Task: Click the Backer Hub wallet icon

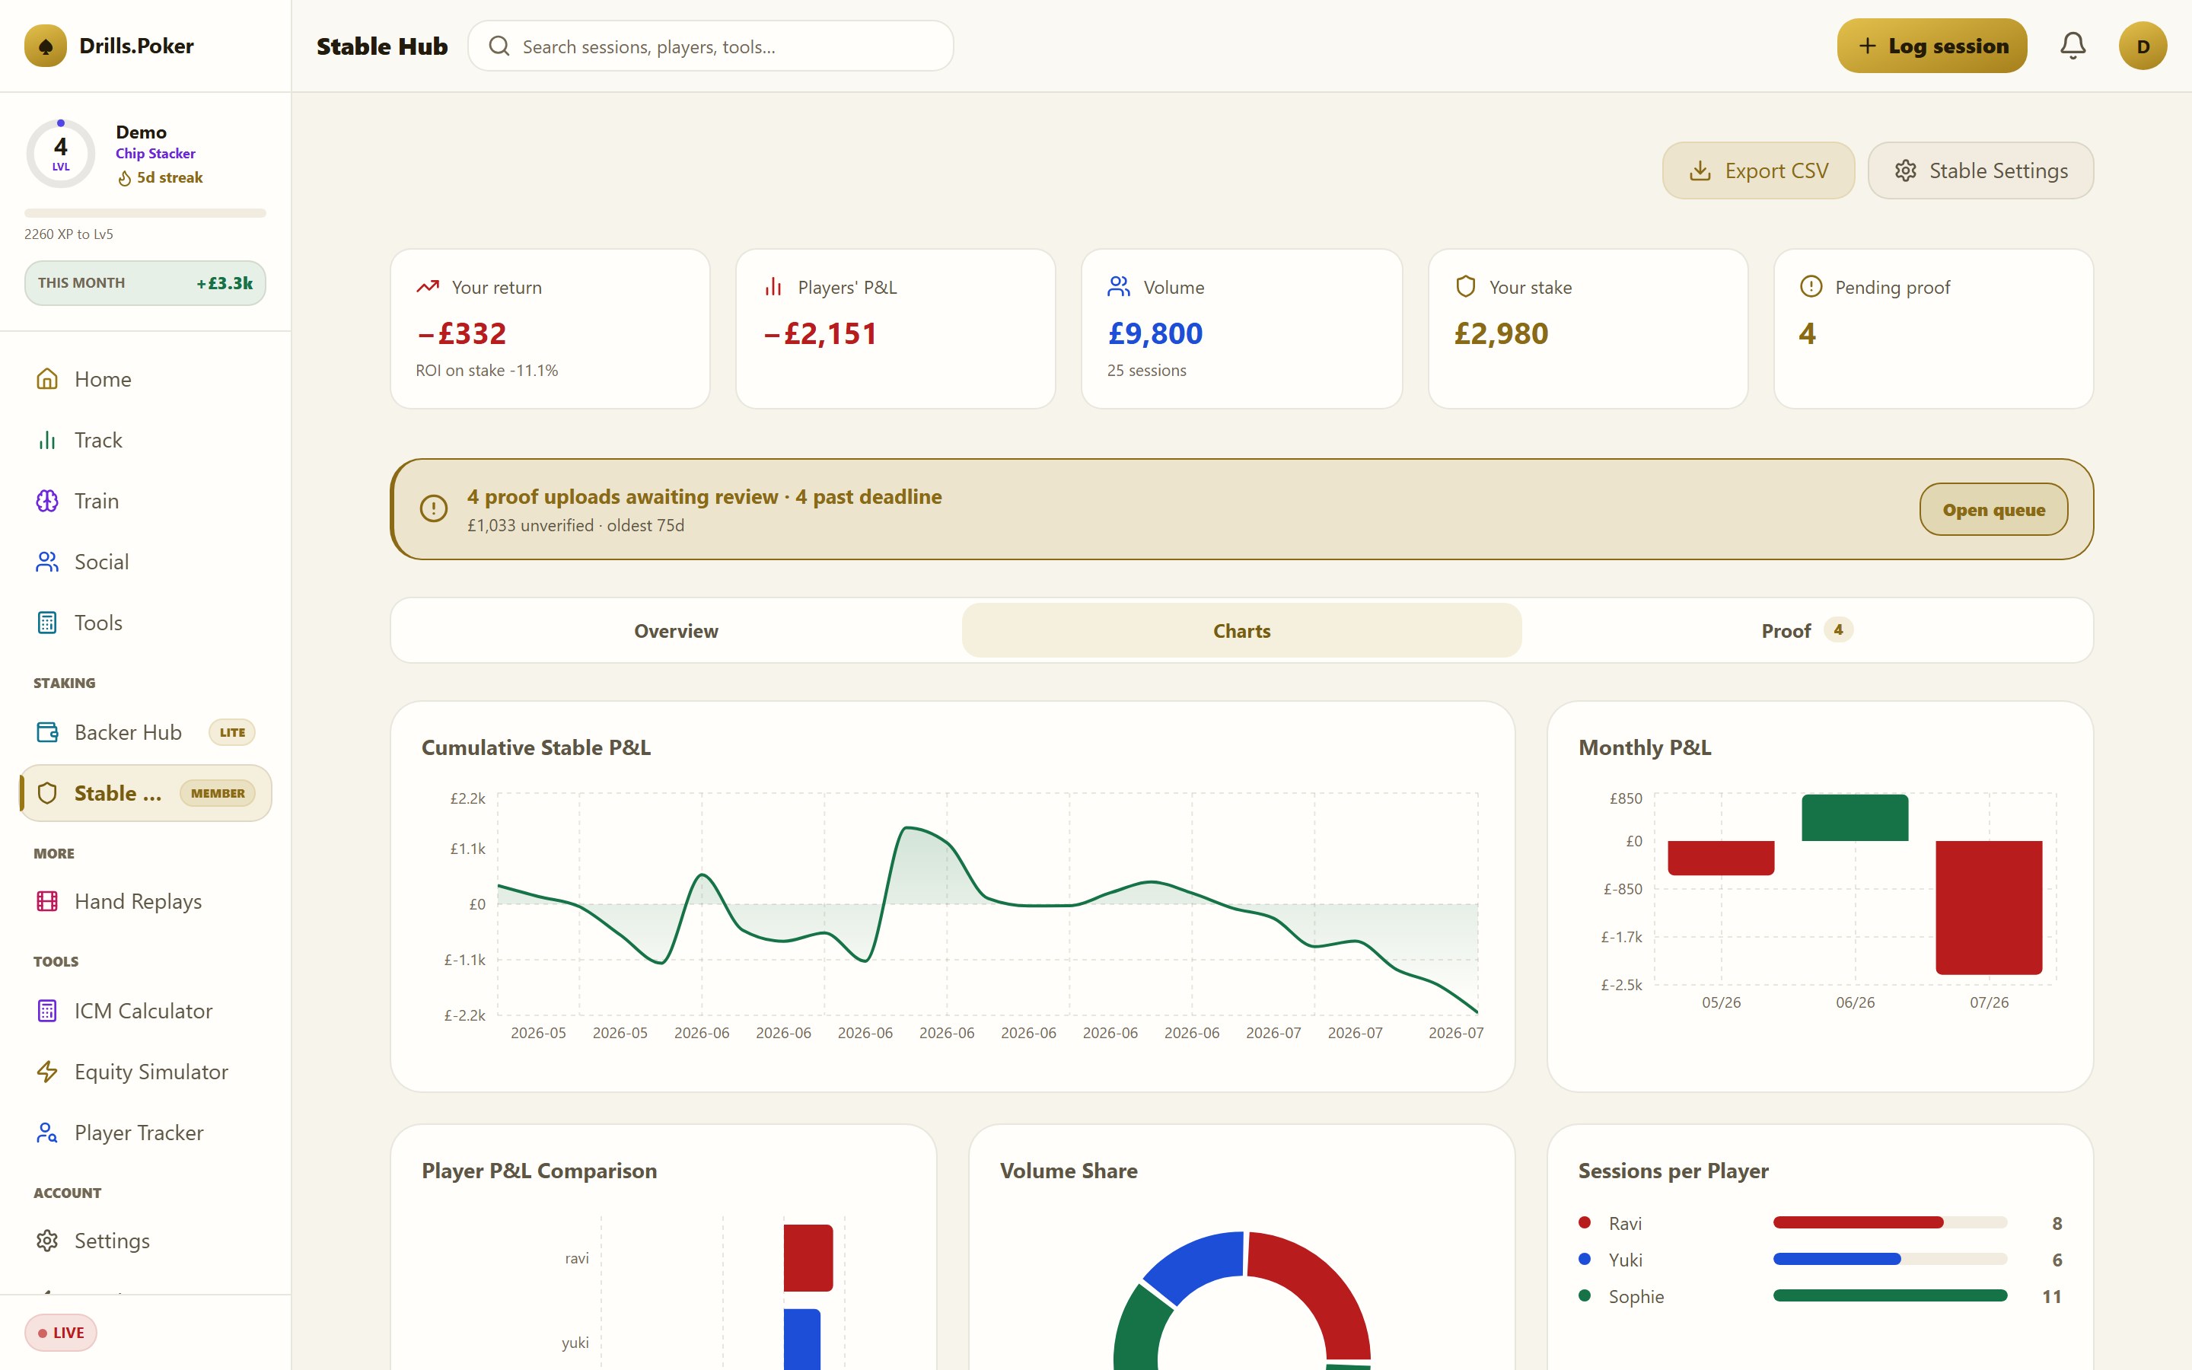Action: coord(47,732)
